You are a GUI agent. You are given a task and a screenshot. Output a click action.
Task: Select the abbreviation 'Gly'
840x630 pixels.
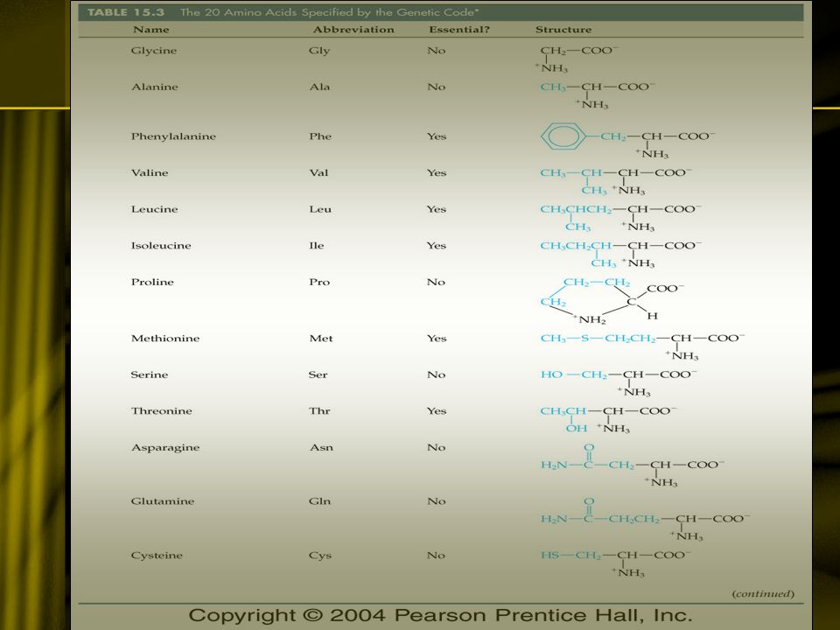(319, 51)
